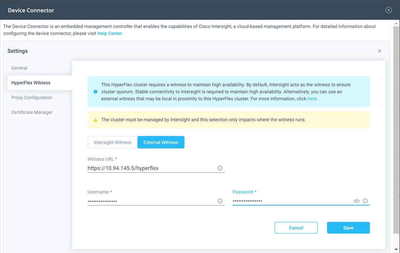Click the info icon in Username field
This screenshot has width=400, height=253.
click(220, 201)
